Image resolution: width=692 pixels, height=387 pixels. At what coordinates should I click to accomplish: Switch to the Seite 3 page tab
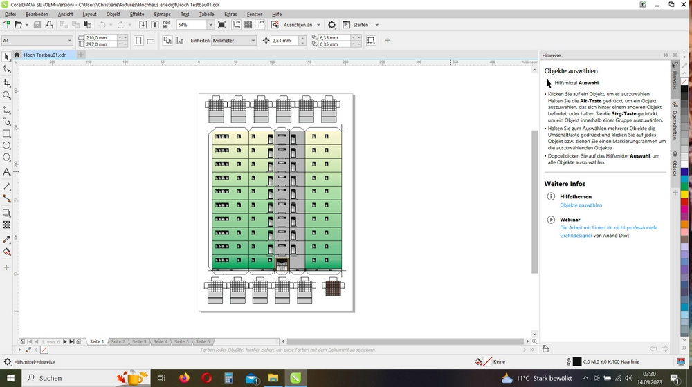tap(139, 341)
